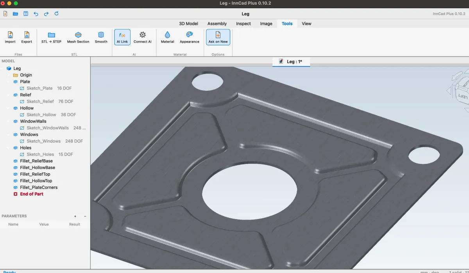Select the Leg root node in the model tree
The image size is (469, 273).
point(17,68)
